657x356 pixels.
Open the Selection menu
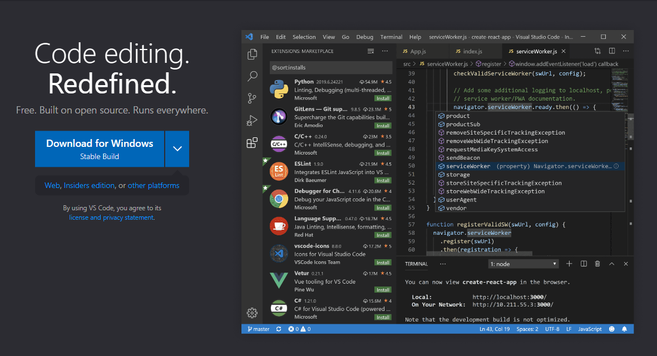tap(304, 37)
